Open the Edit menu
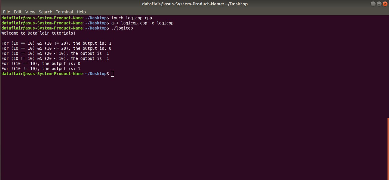 coord(18,12)
